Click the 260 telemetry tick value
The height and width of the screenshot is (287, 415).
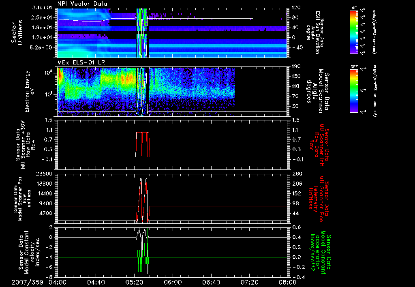[296, 173]
